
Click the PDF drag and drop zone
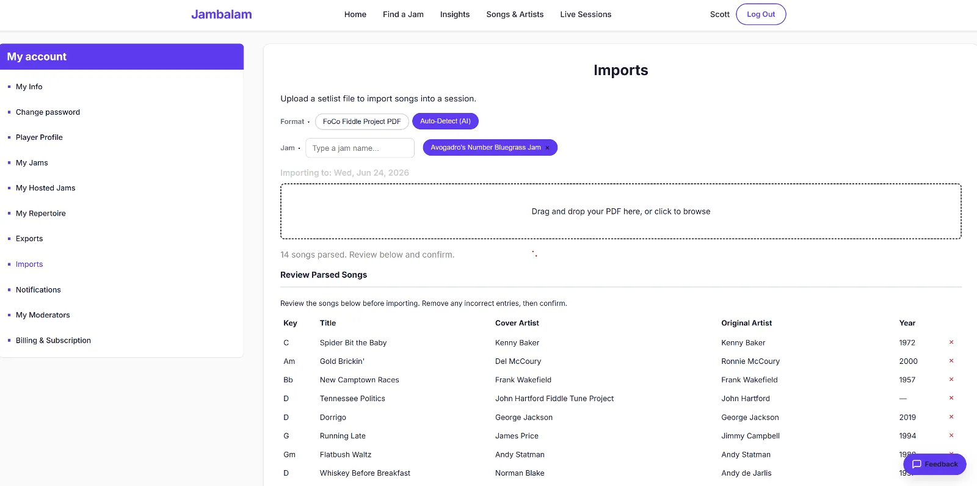(x=620, y=211)
